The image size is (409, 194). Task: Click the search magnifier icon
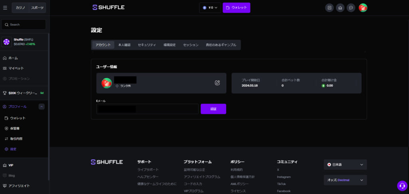(6, 24)
